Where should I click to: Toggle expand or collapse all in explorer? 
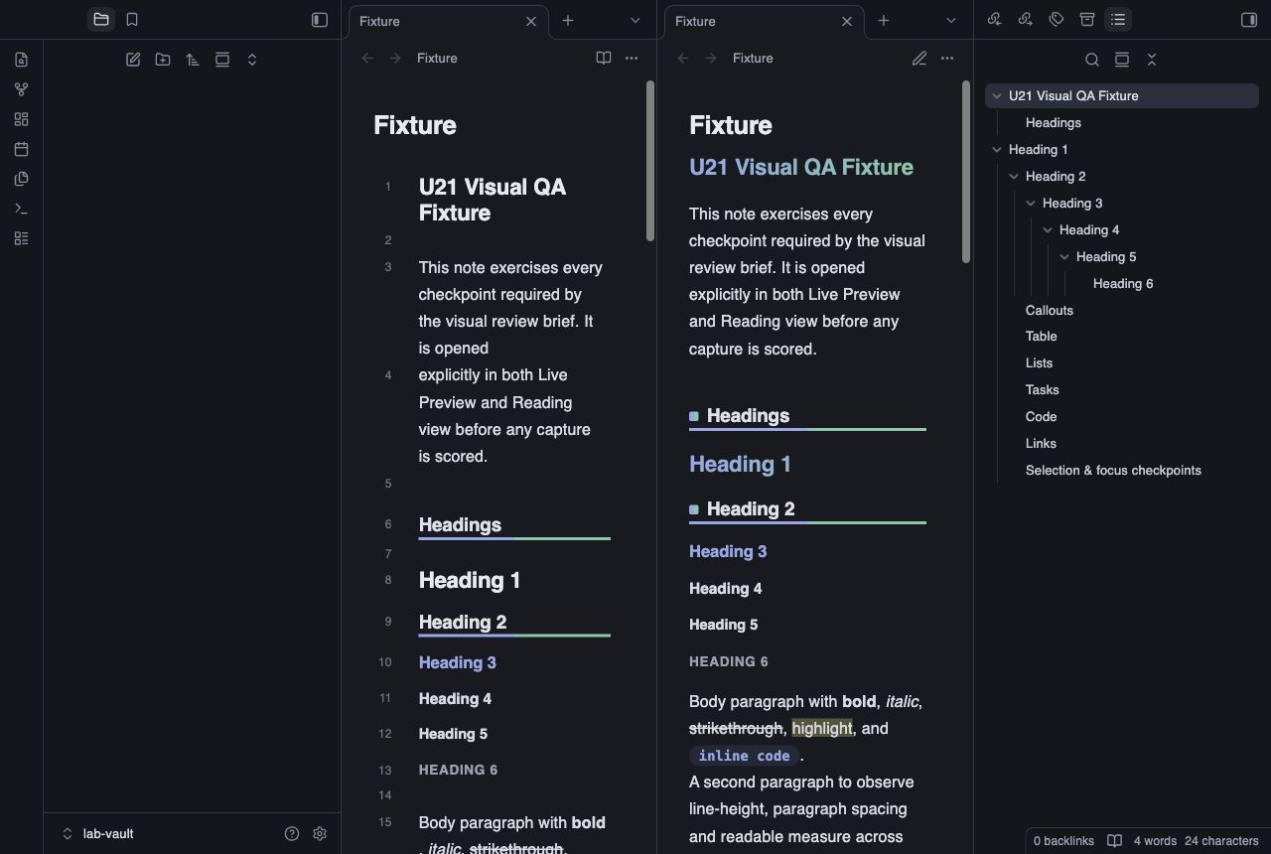[x=252, y=60]
